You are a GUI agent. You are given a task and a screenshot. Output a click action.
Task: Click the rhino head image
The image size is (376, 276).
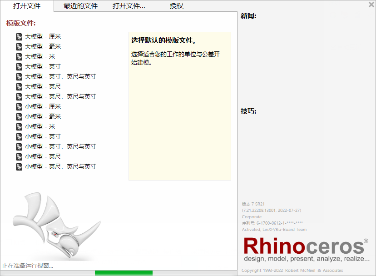[x=57, y=226]
